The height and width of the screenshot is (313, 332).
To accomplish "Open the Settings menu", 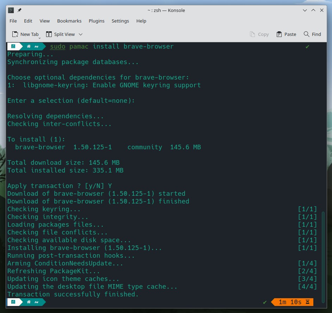I will [120, 21].
